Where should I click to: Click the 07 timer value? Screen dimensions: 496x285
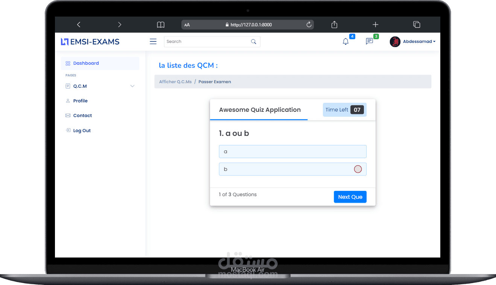(357, 110)
